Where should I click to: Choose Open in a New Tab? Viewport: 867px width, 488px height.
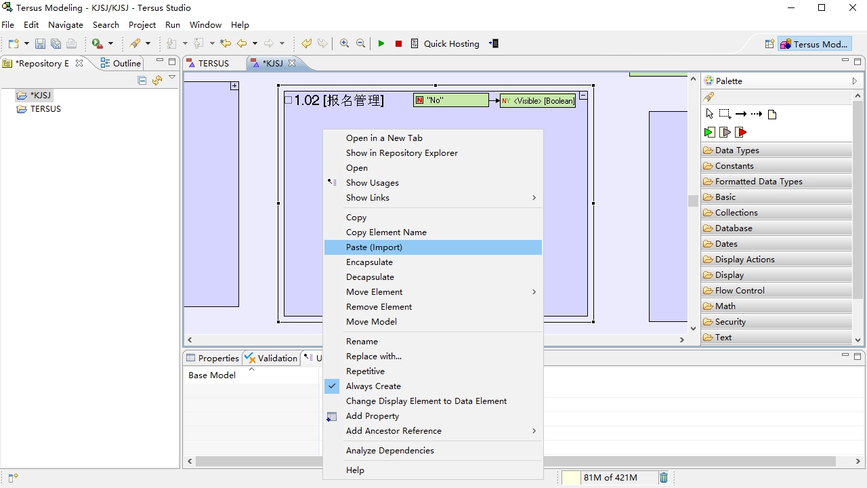tap(433, 138)
